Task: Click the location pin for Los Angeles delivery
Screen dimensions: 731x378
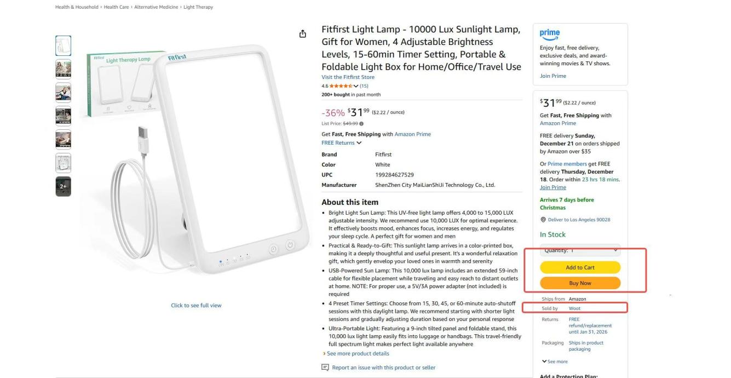Action: tap(542, 220)
